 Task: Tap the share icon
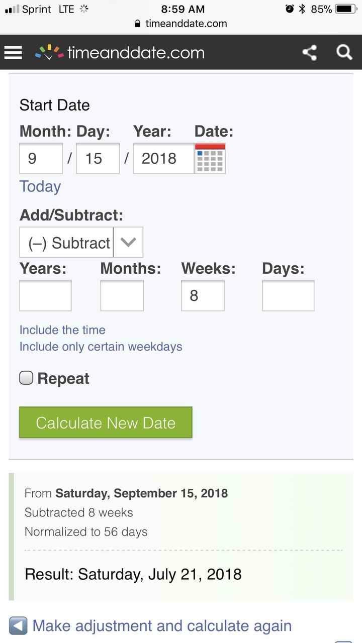(309, 52)
